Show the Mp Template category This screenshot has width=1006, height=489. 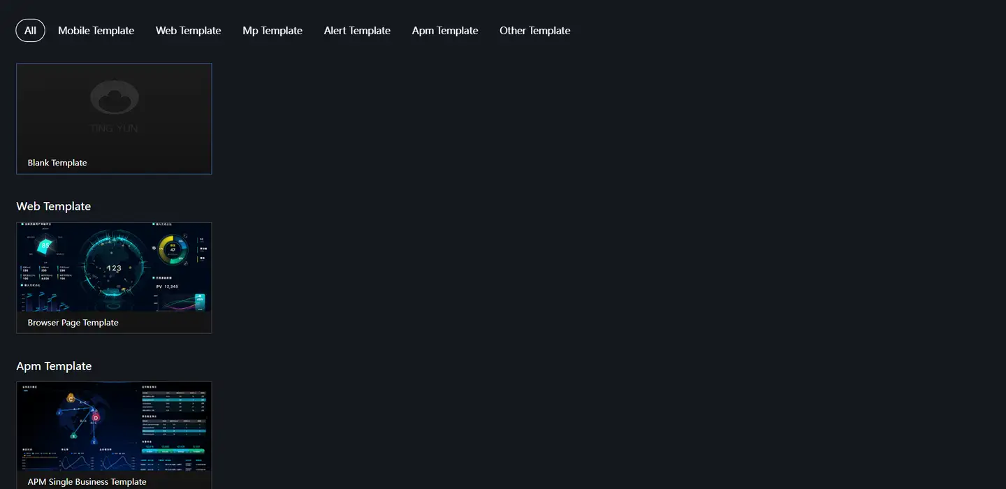(272, 31)
